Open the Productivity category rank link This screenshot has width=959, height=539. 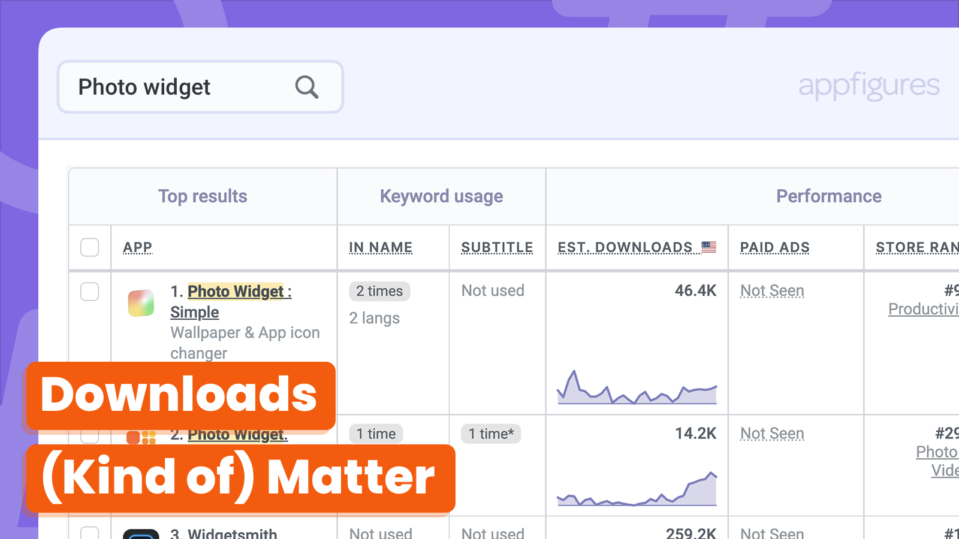pyautogui.click(x=923, y=309)
